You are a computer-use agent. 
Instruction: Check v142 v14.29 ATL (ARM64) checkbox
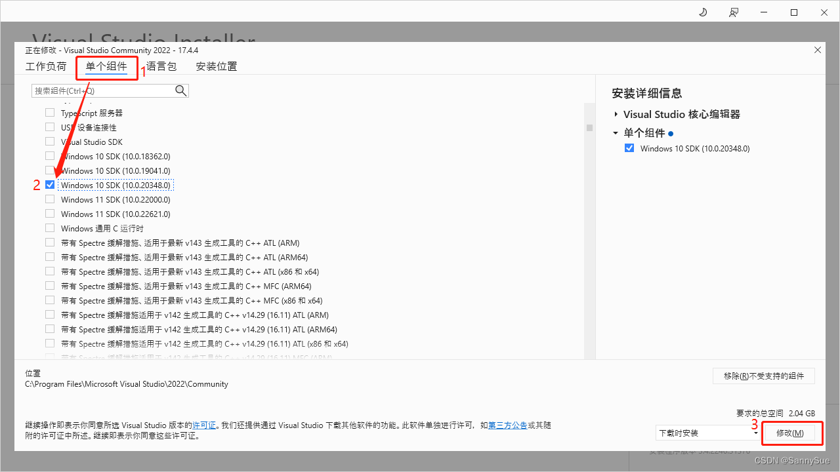pos(50,329)
